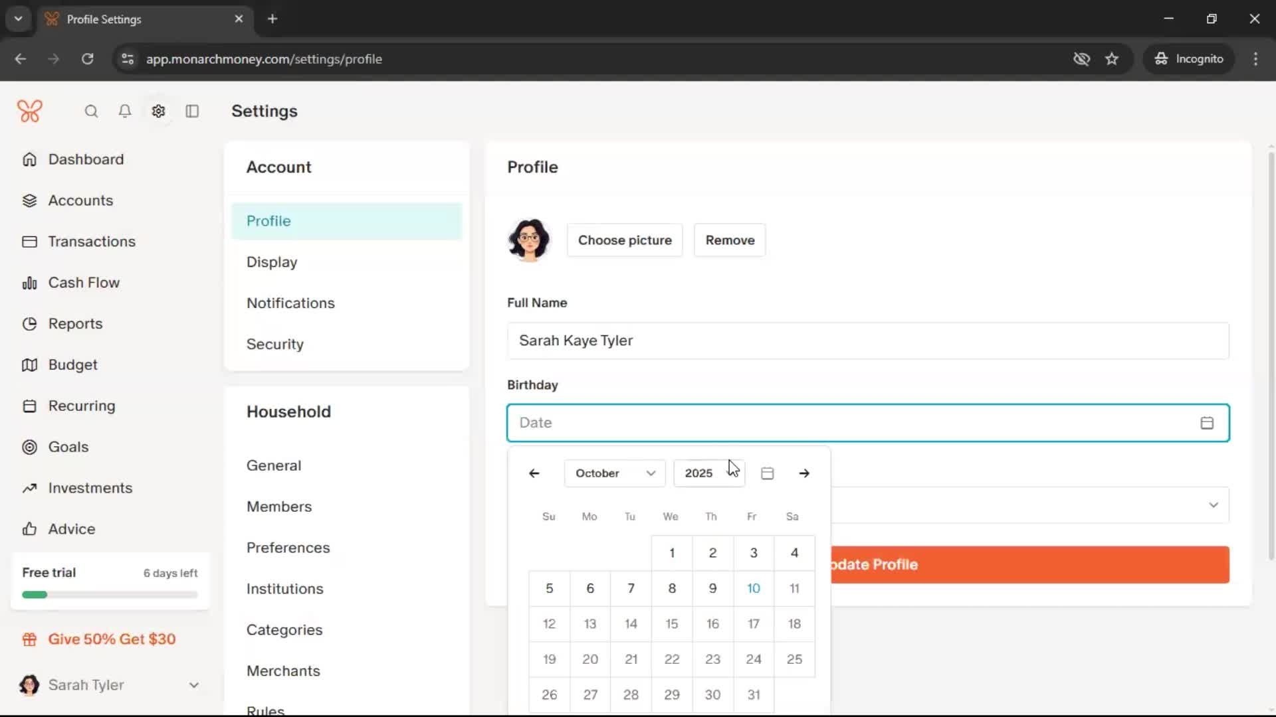Click the settings gear icon

coord(158,111)
